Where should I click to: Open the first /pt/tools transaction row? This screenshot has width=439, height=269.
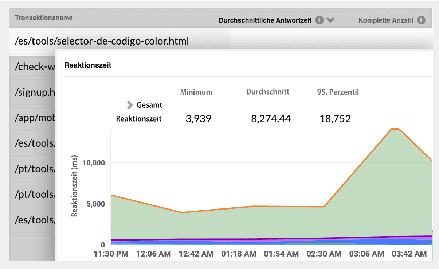pos(31,169)
